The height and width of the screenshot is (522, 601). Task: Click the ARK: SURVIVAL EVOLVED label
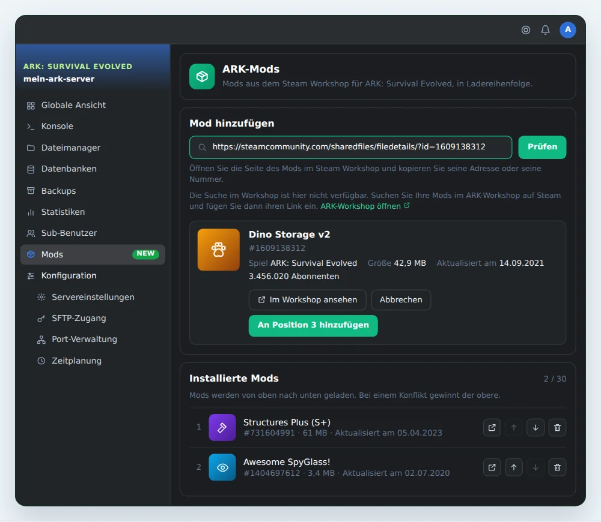click(78, 66)
